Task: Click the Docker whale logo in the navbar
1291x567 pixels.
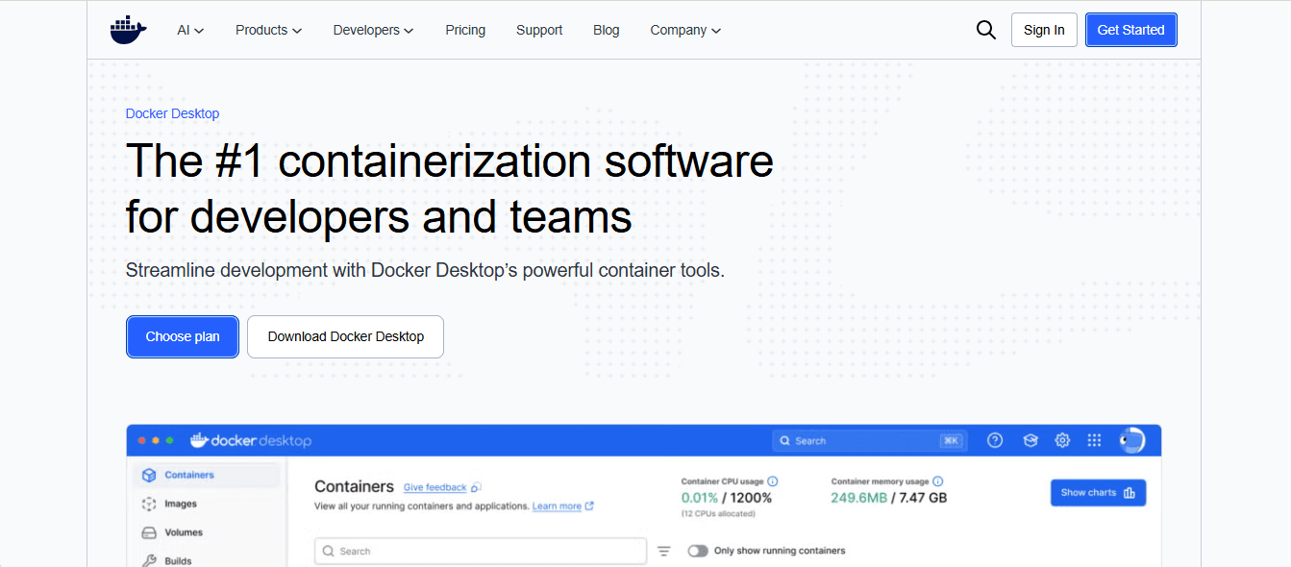Action: [x=128, y=29]
